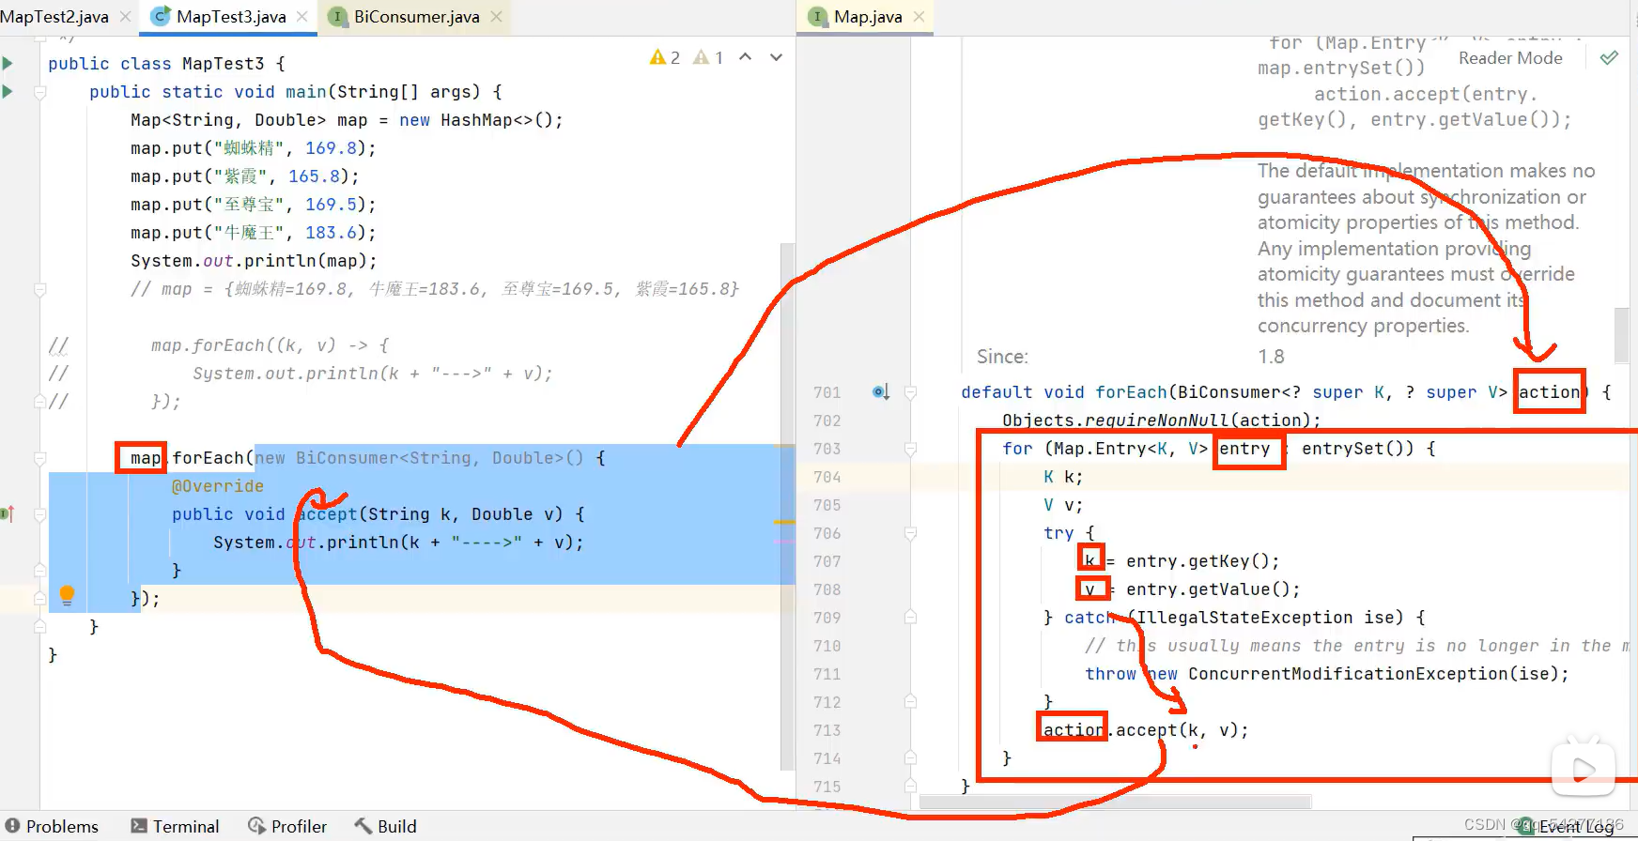1638x841 pixels.
Task: Run main method from gutter arrow
Action: coord(8,92)
